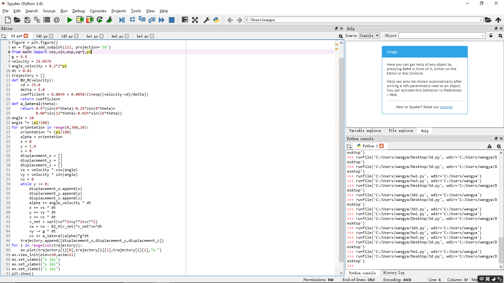This screenshot has height=283, width=504.
Task: Toggle the lock icon in the Help pane
Action: [491, 36]
